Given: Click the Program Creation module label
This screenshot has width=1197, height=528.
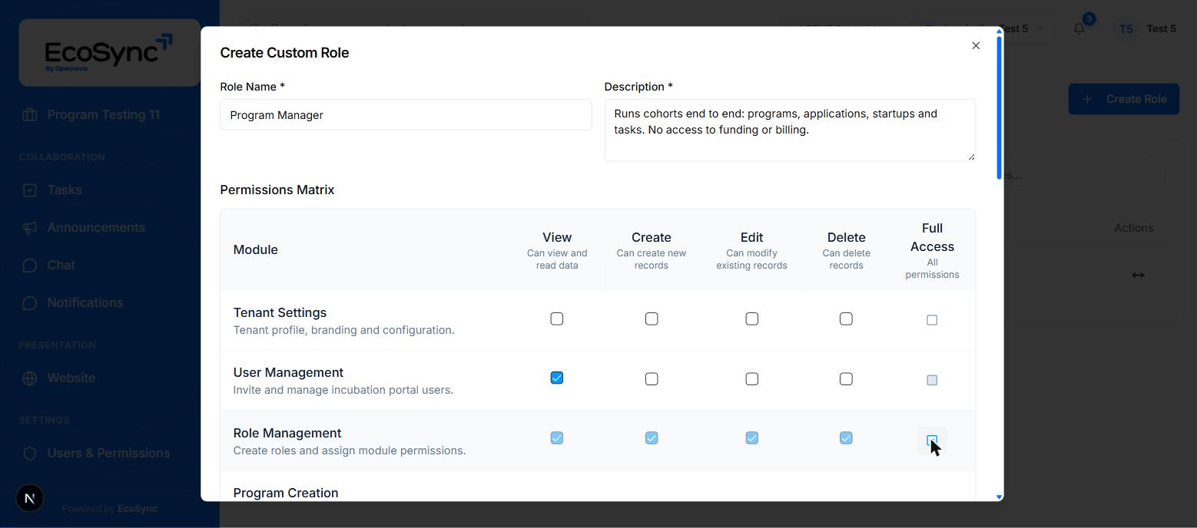Looking at the screenshot, I should tap(286, 493).
